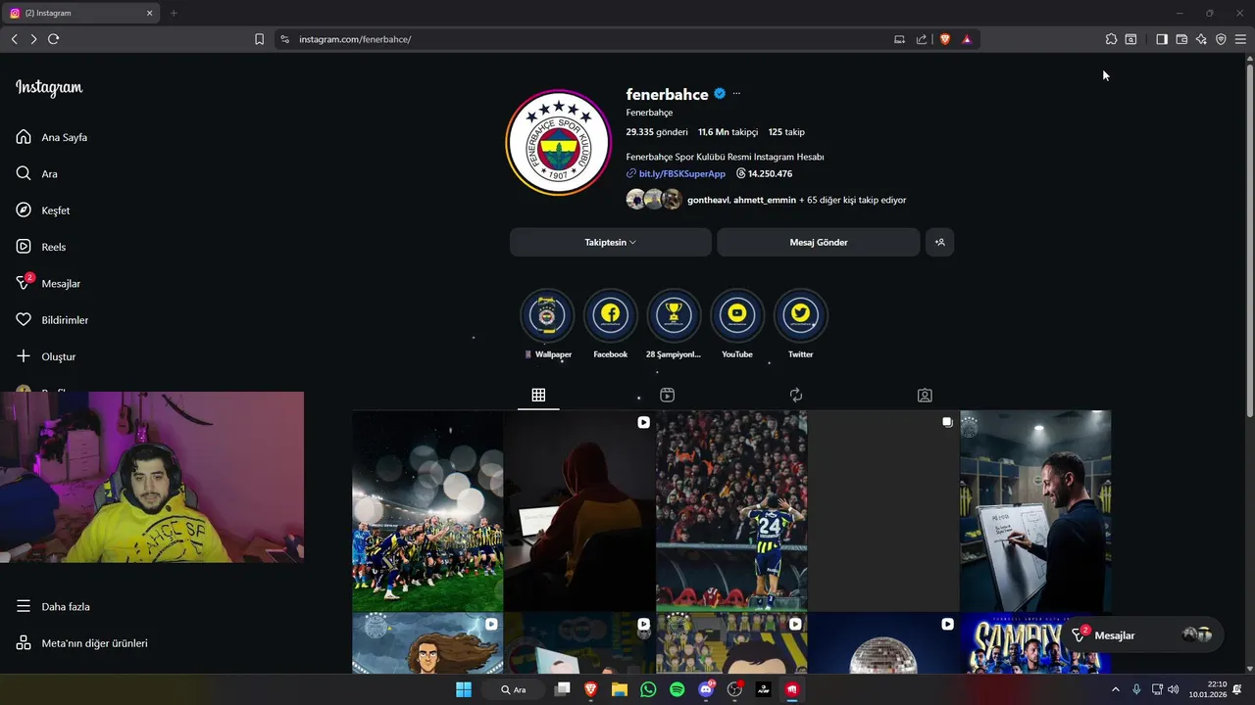Click the taskbar Ara search box
This screenshot has width=1255, height=705.
coord(515,689)
